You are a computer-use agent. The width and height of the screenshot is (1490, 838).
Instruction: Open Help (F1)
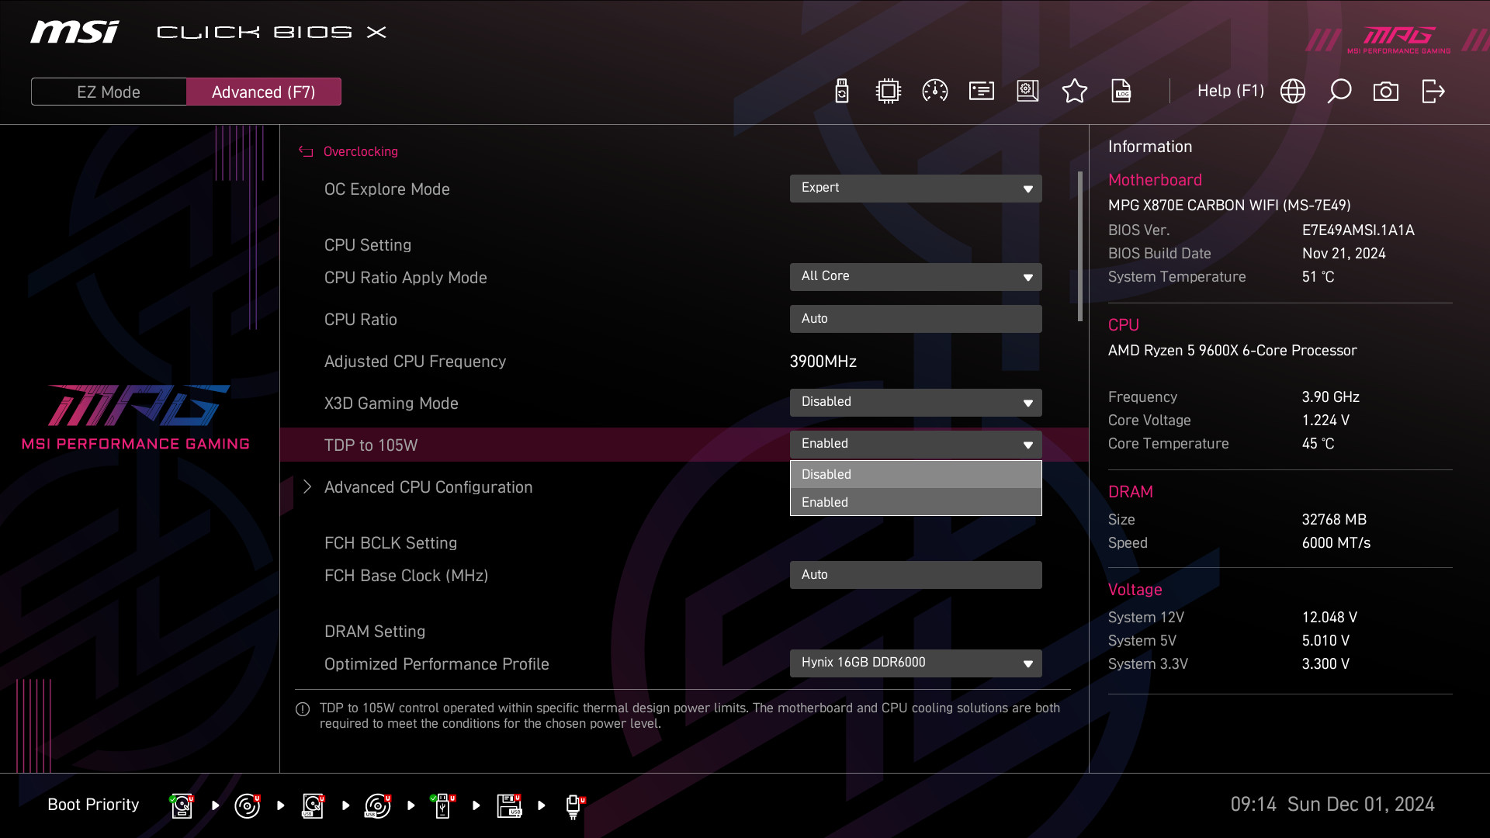(1231, 91)
